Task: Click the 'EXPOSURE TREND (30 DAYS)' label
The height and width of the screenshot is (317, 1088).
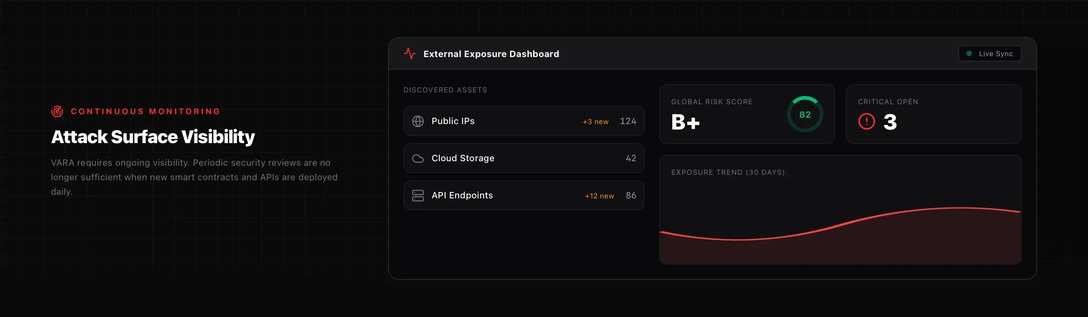Action: point(728,173)
